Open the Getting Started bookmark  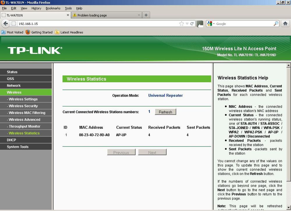pyautogui.click(x=39, y=32)
